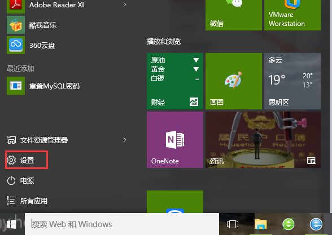332x235 pixels.
Task: Expand 文件资源管理器 jump list chevron
Action: pyautogui.click(x=125, y=140)
